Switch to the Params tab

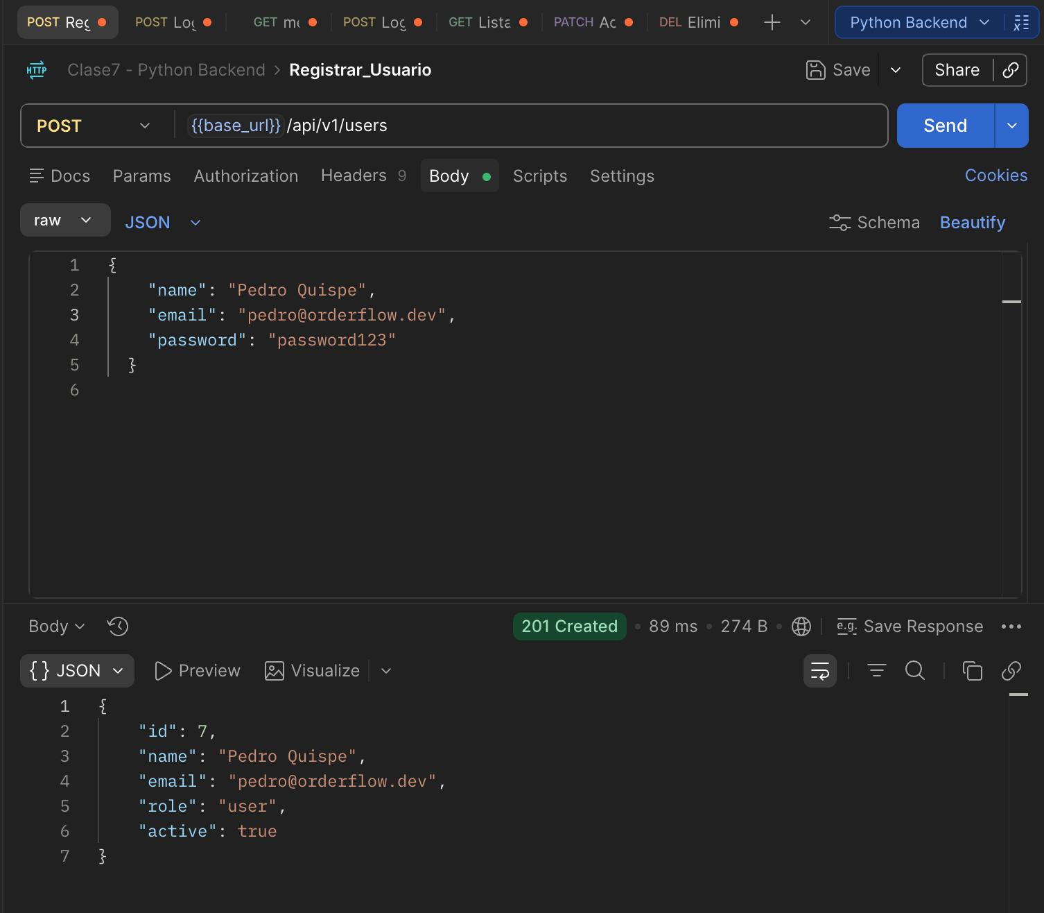coord(142,176)
